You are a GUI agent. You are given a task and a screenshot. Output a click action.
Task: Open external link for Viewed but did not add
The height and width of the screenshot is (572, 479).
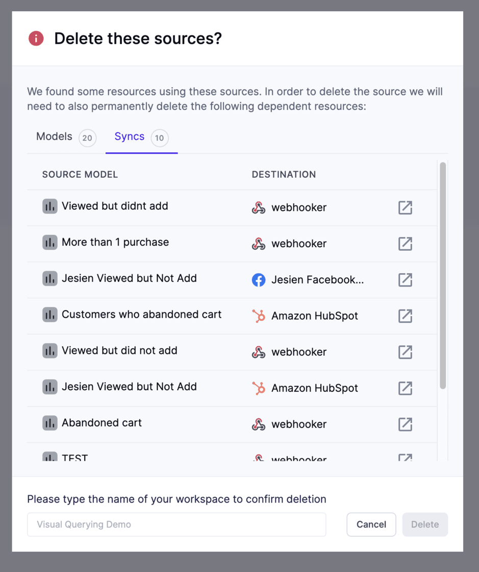(405, 352)
